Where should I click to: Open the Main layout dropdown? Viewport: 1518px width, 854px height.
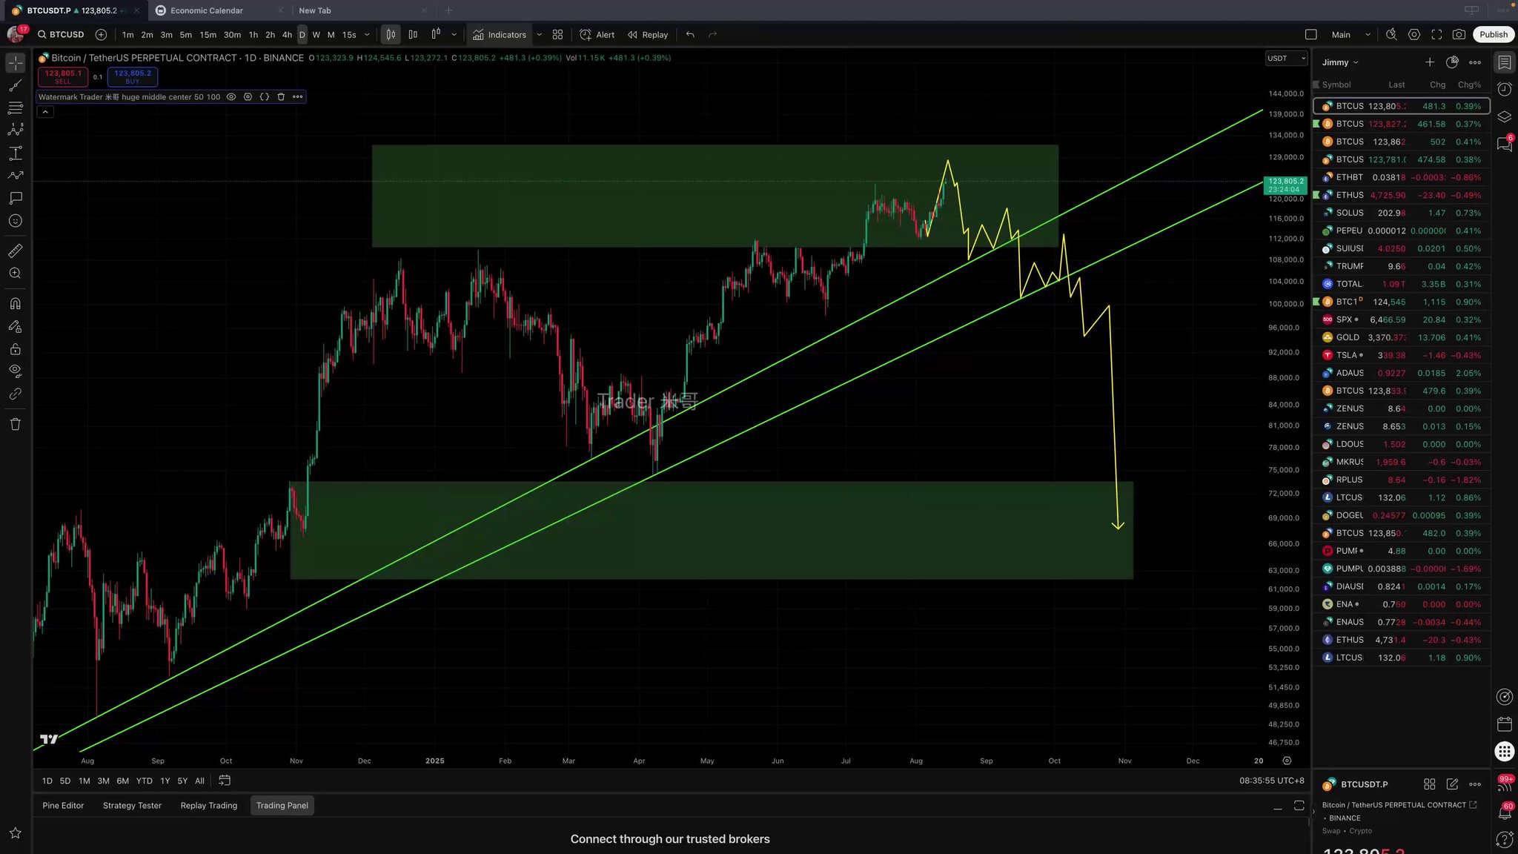click(1368, 35)
